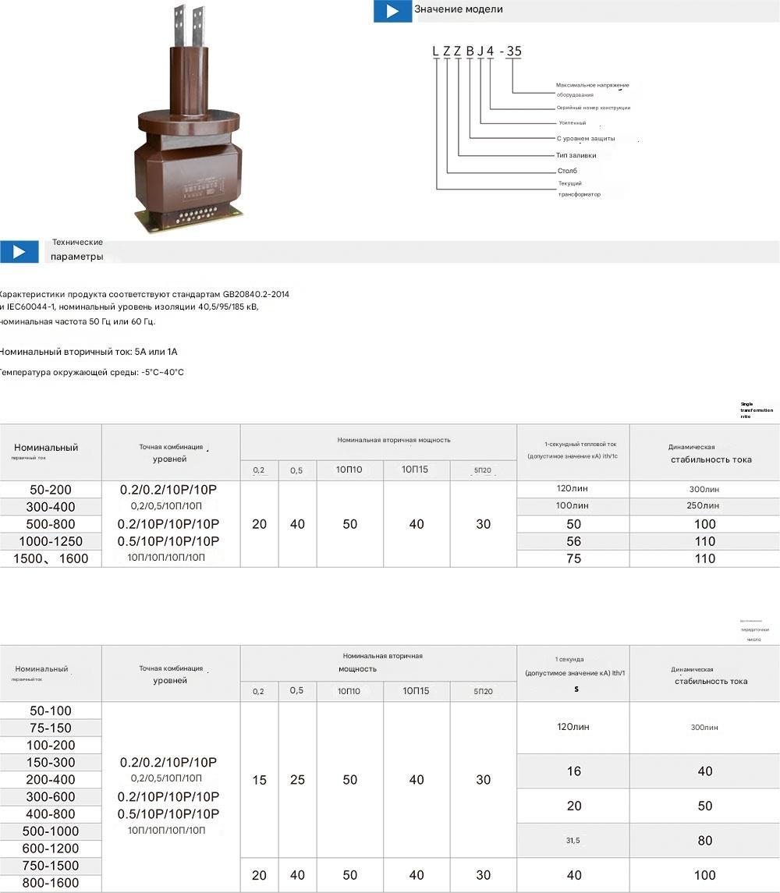Switch to the 5П20 column tab
Viewport: 780px width, 893px height.
(482, 470)
